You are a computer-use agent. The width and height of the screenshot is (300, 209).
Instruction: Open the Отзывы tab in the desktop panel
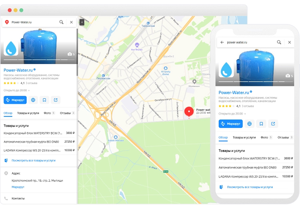pyautogui.click(x=67, y=113)
